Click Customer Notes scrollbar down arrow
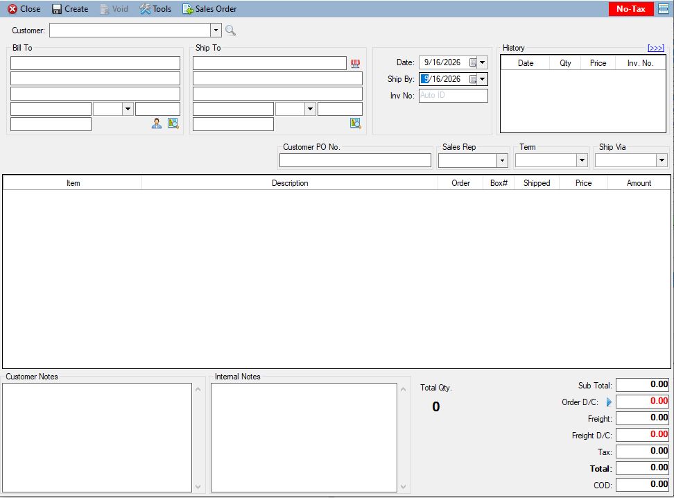The image size is (674, 498). pyautogui.click(x=198, y=487)
